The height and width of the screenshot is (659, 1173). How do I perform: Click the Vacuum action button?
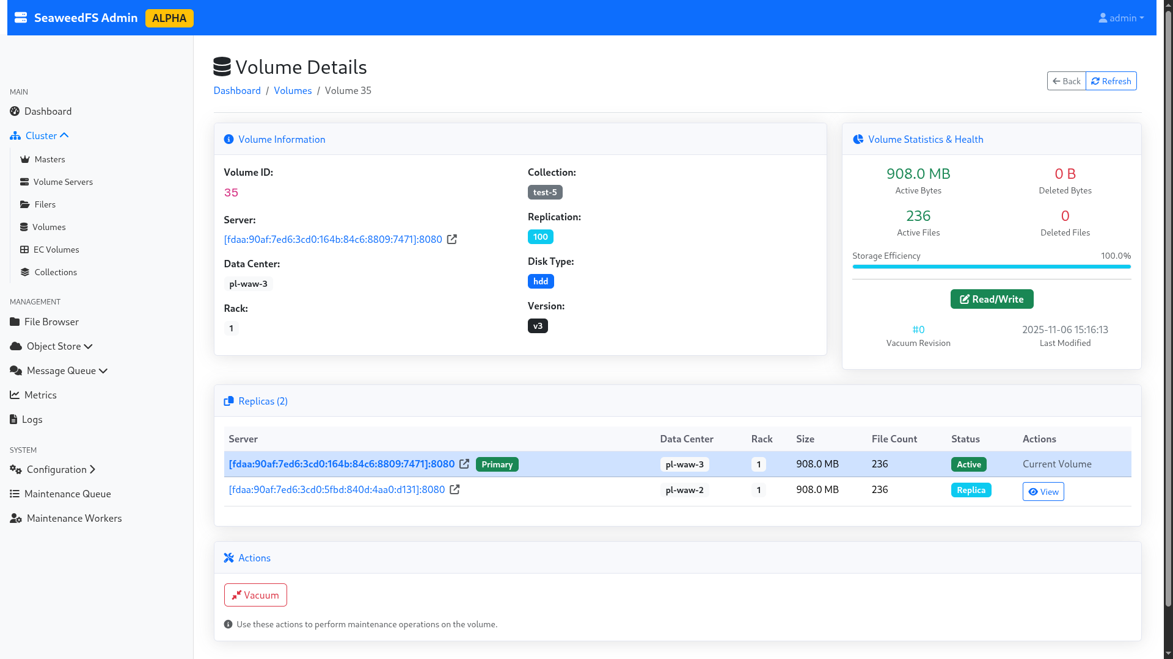[x=255, y=595]
